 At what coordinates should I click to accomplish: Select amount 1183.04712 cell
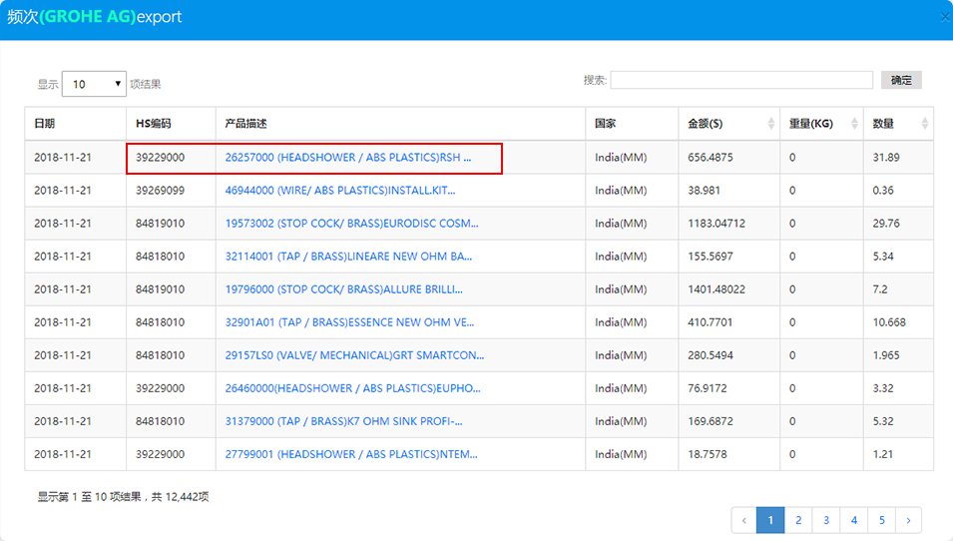(x=729, y=223)
